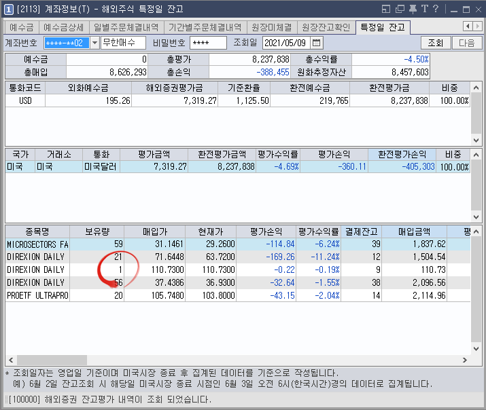Click the 무한매수 account name field
The height and width of the screenshot is (410, 486).
point(123,43)
